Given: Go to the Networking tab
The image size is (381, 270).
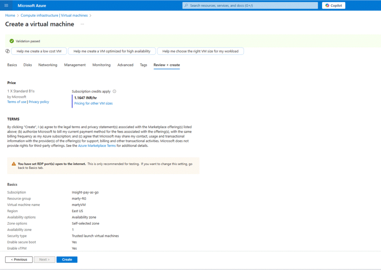Looking at the screenshot, I should click(48, 65).
